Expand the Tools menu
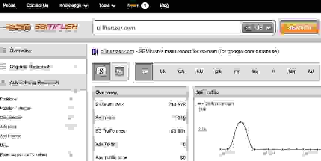 coord(107,6)
